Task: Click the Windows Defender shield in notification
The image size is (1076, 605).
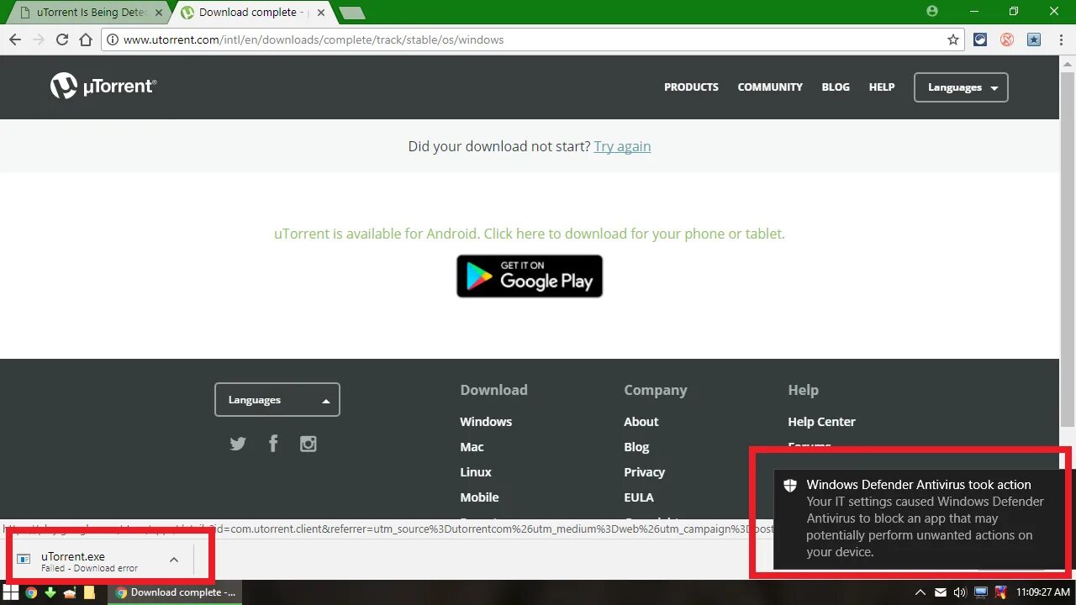Action: 789,486
